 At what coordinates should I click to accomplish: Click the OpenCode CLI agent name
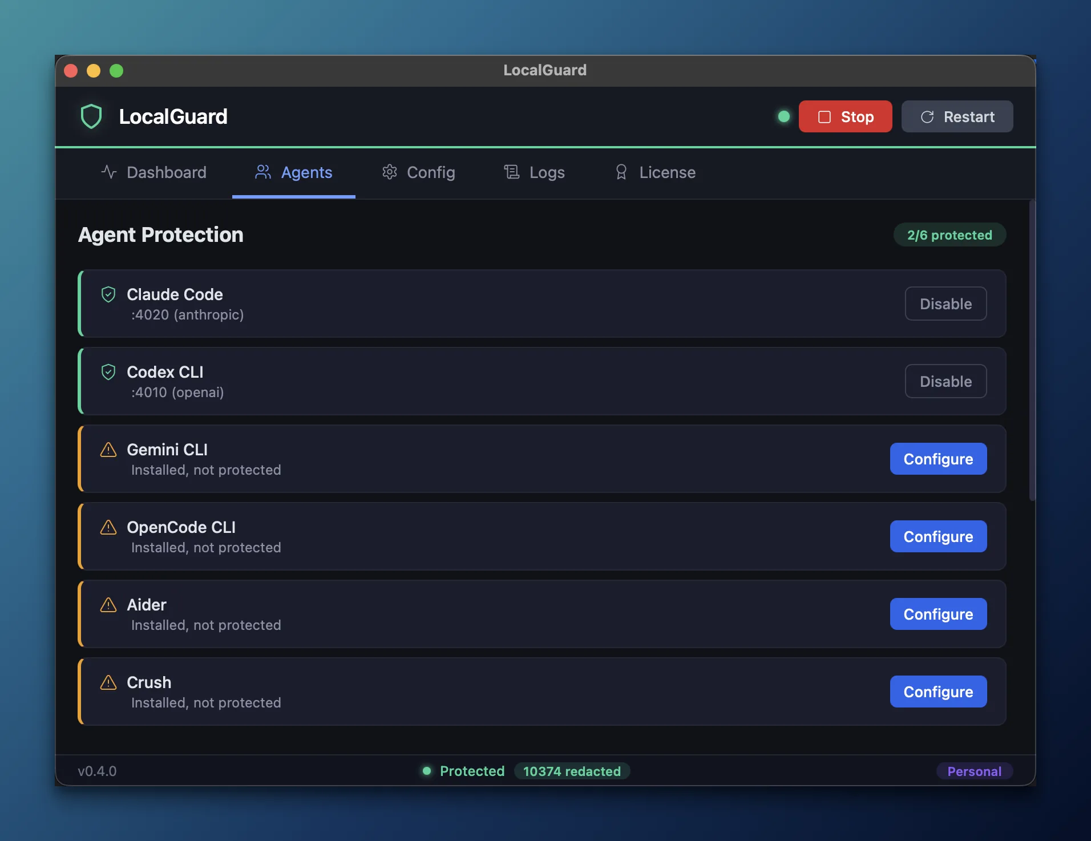[181, 527]
